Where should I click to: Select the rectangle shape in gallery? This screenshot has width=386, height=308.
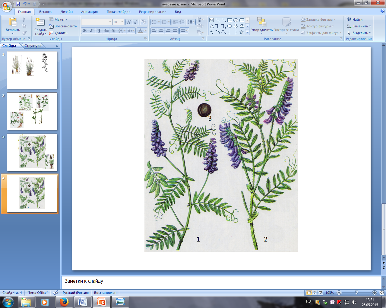[230, 20]
